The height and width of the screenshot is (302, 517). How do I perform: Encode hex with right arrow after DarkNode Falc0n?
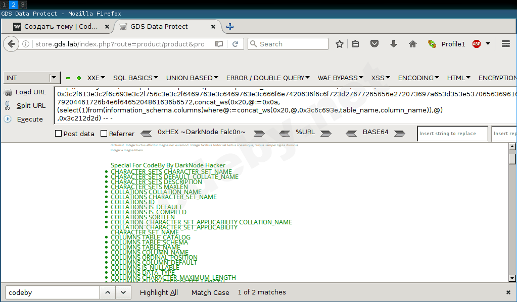(259, 133)
